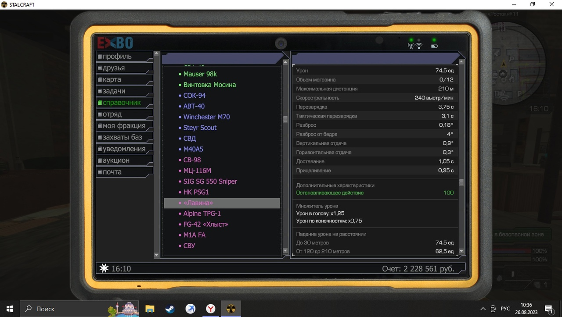Click the network tray icon
The height and width of the screenshot is (317, 562).
pyautogui.click(x=493, y=309)
